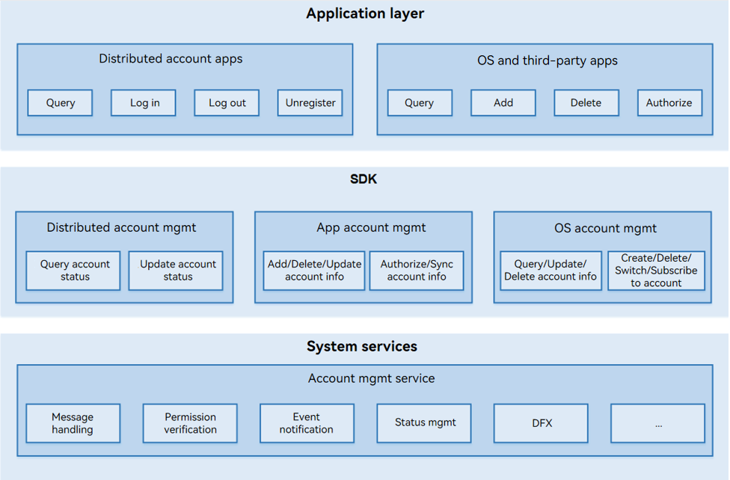Select Create/Delete/Switch/Subscribe to account box
Screen dimensions: 730x480
coord(657,271)
